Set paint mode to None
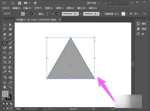Image resolution: width=150 pixels, height=111 pixels. (x=11, y=104)
